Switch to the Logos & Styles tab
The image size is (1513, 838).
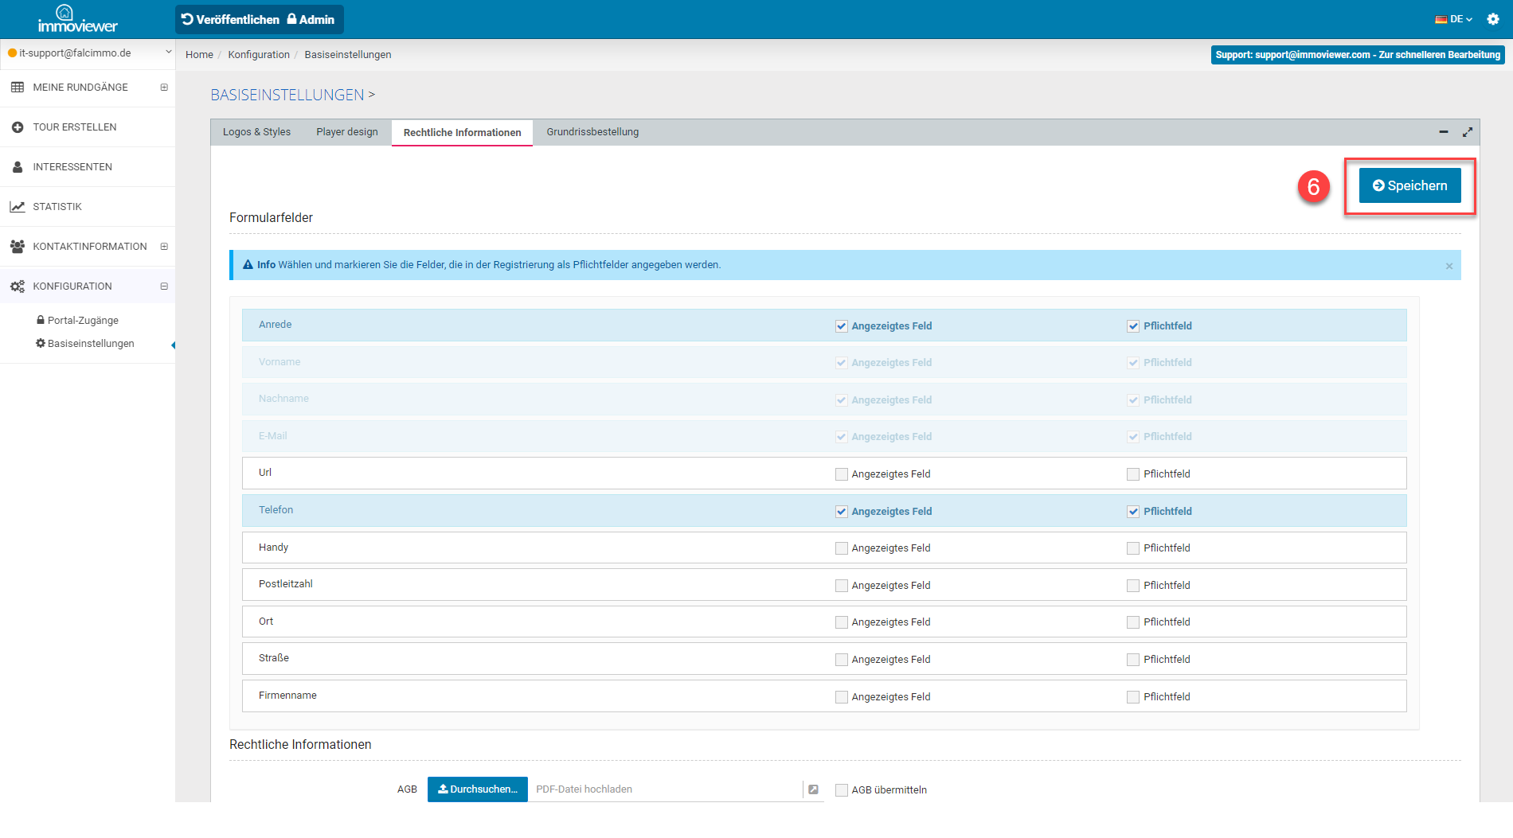coord(256,132)
